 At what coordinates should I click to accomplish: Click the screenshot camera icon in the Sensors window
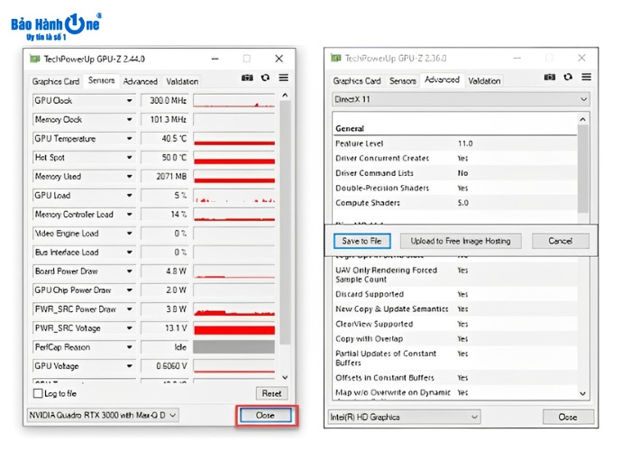[247, 78]
